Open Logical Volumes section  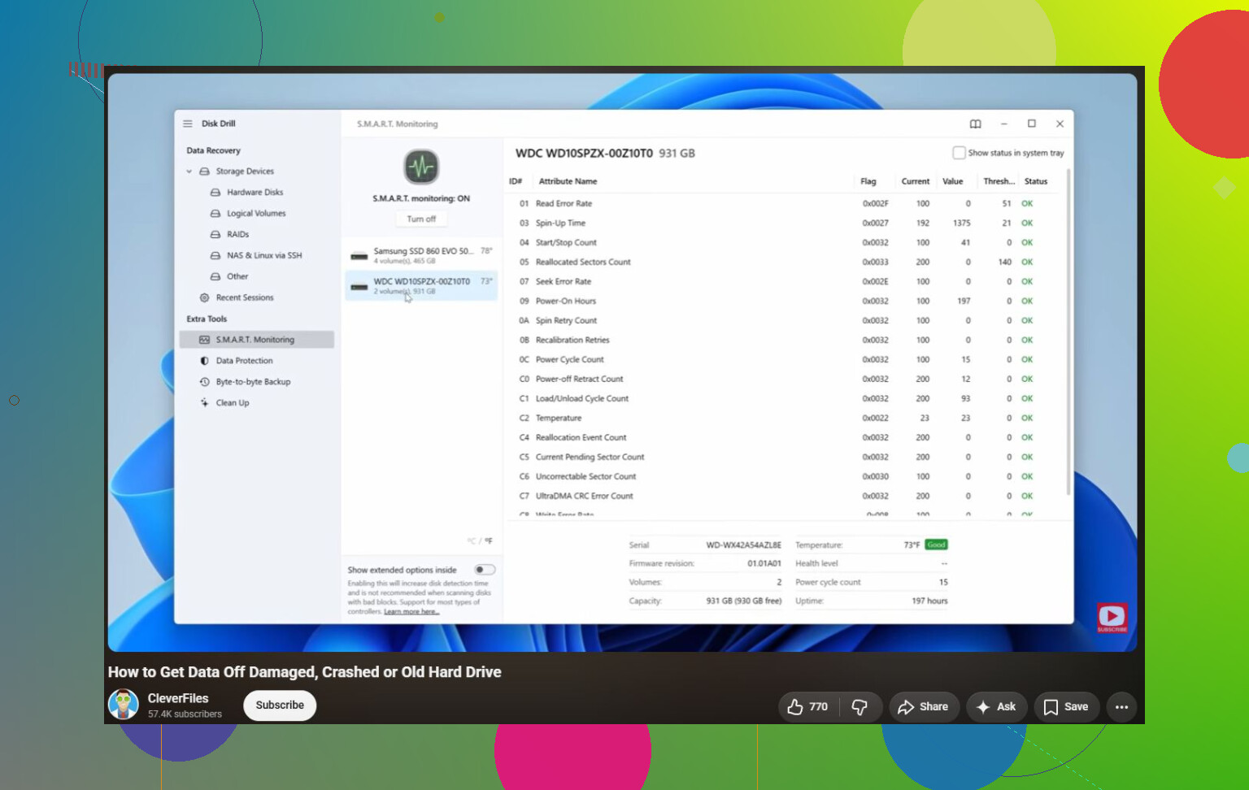click(256, 214)
